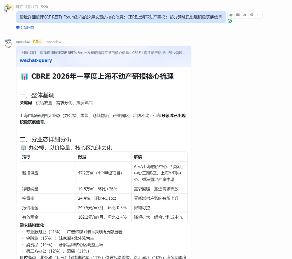Click the 阿灯 sender name
The height and width of the screenshot is (259, 292).
19,7
